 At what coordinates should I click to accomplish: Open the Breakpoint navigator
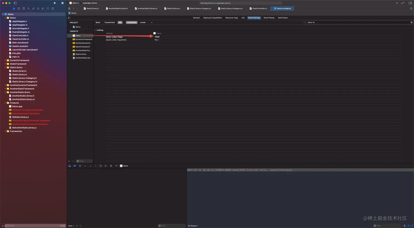tap(48, 8)
